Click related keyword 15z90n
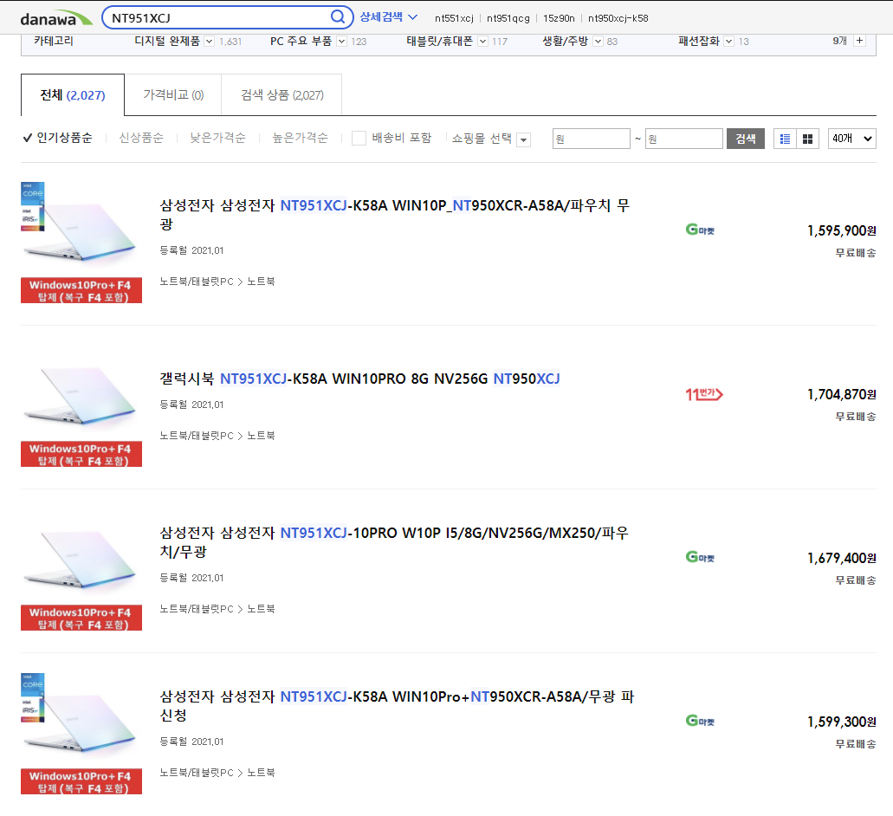Image resolution: width=893 pixels, height=816 pixels. pos(559,18)
